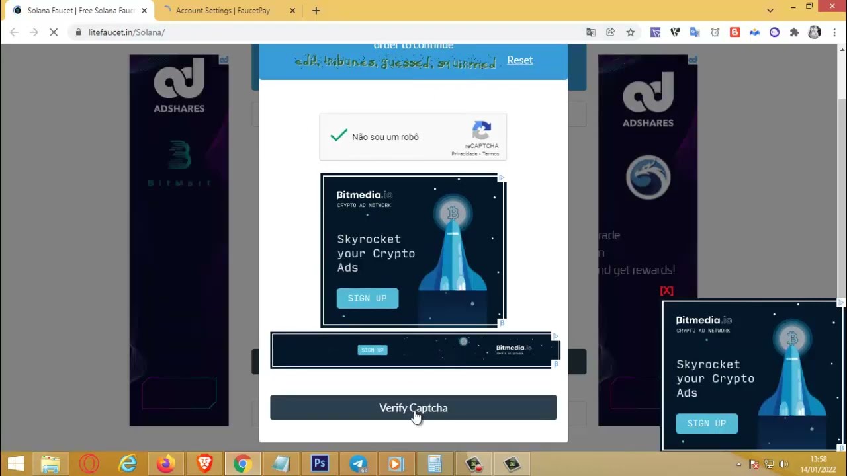Stop loading the page

coord(54,32)
